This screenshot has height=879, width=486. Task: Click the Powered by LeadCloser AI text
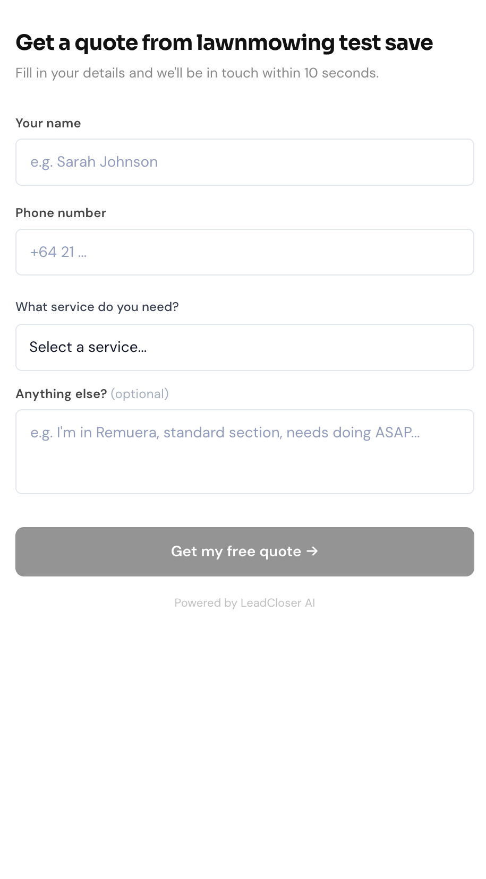tap(244, 603)
